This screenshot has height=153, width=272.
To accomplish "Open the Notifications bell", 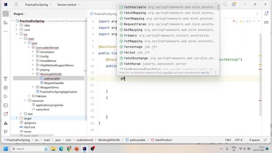I will click(x=266, y=14).
